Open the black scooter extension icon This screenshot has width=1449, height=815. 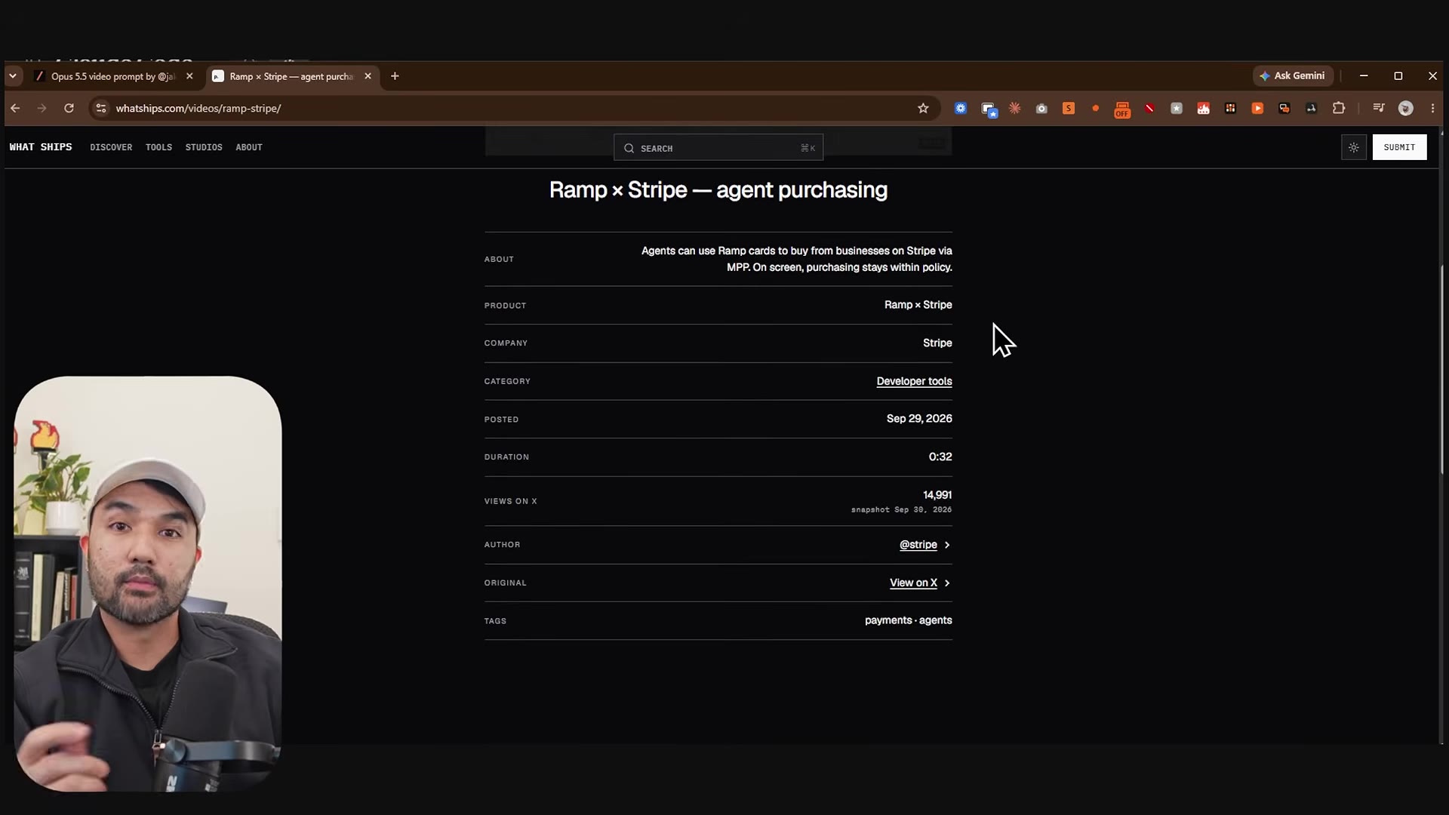pos(1312,108)
